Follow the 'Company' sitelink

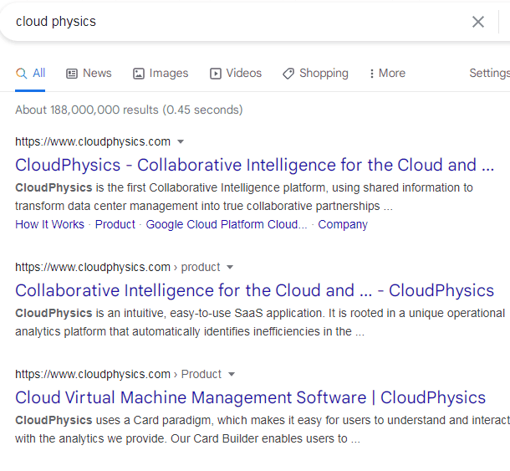[343, 224]
